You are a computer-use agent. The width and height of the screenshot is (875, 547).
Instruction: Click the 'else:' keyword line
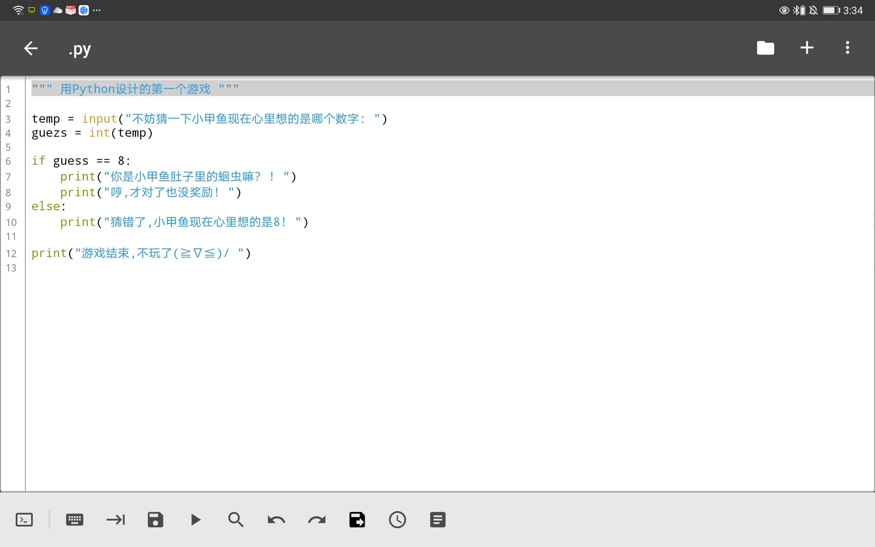tap(49, 206)
